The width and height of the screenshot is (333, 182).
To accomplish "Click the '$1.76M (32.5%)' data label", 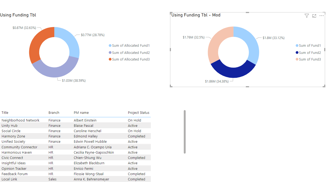I will [x=194, y=37].
